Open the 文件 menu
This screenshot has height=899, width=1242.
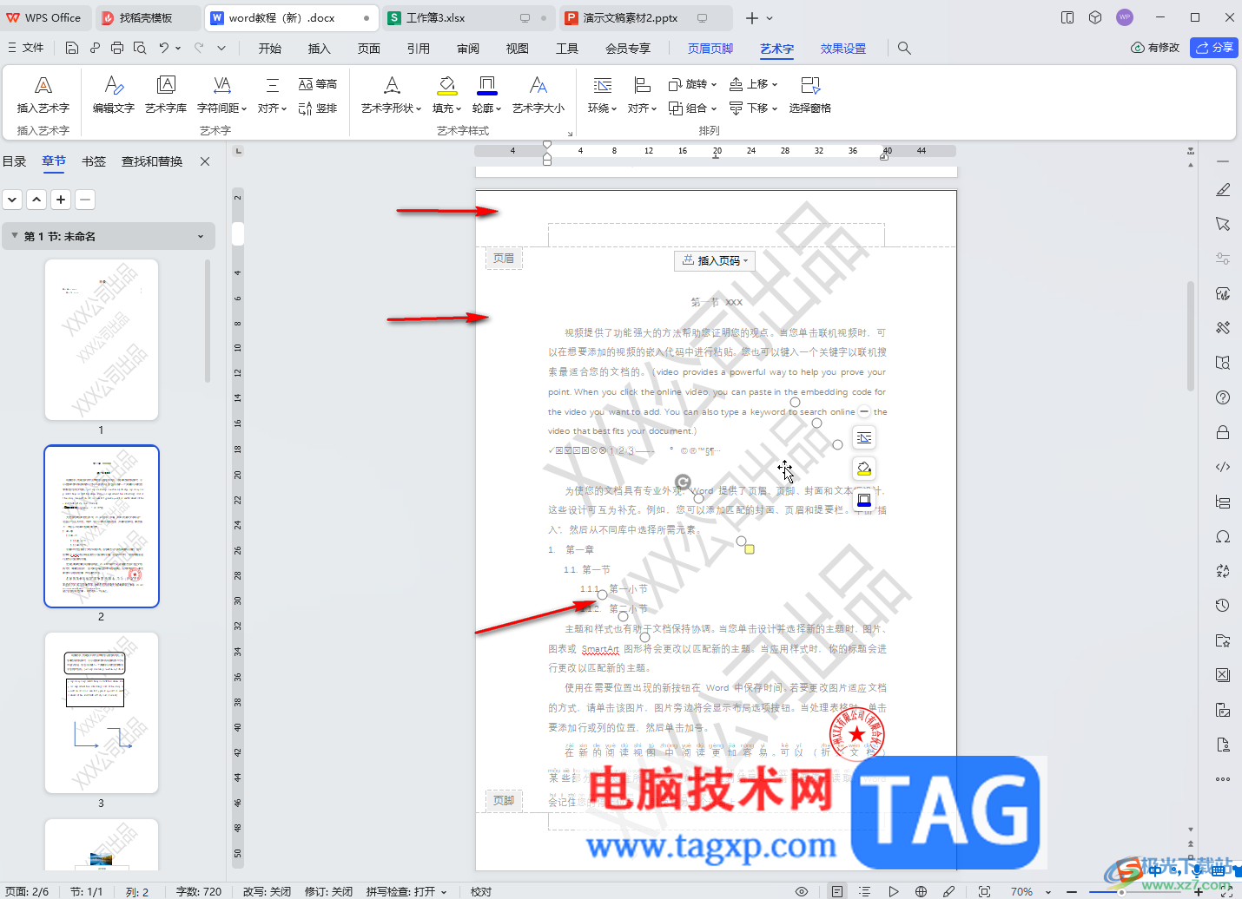tap(25, 48)
